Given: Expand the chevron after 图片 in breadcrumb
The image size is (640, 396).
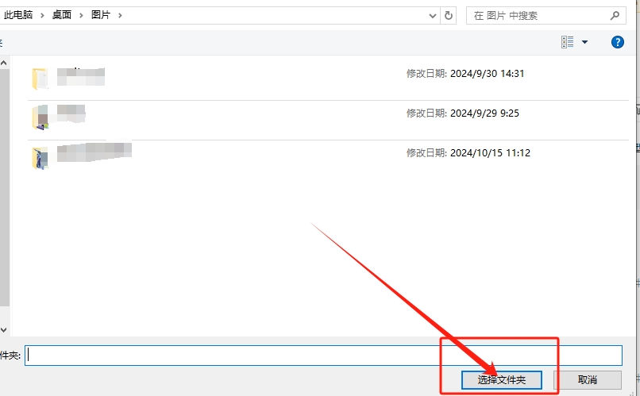Looking at the screenshot, I should click(x=120, y=15).
